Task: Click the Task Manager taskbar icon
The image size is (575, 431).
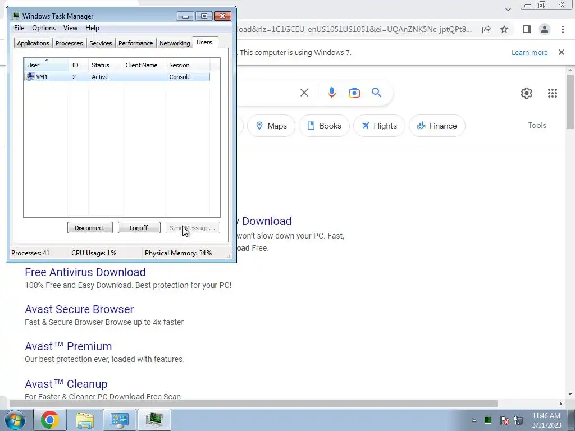Action: coord(154,420)
